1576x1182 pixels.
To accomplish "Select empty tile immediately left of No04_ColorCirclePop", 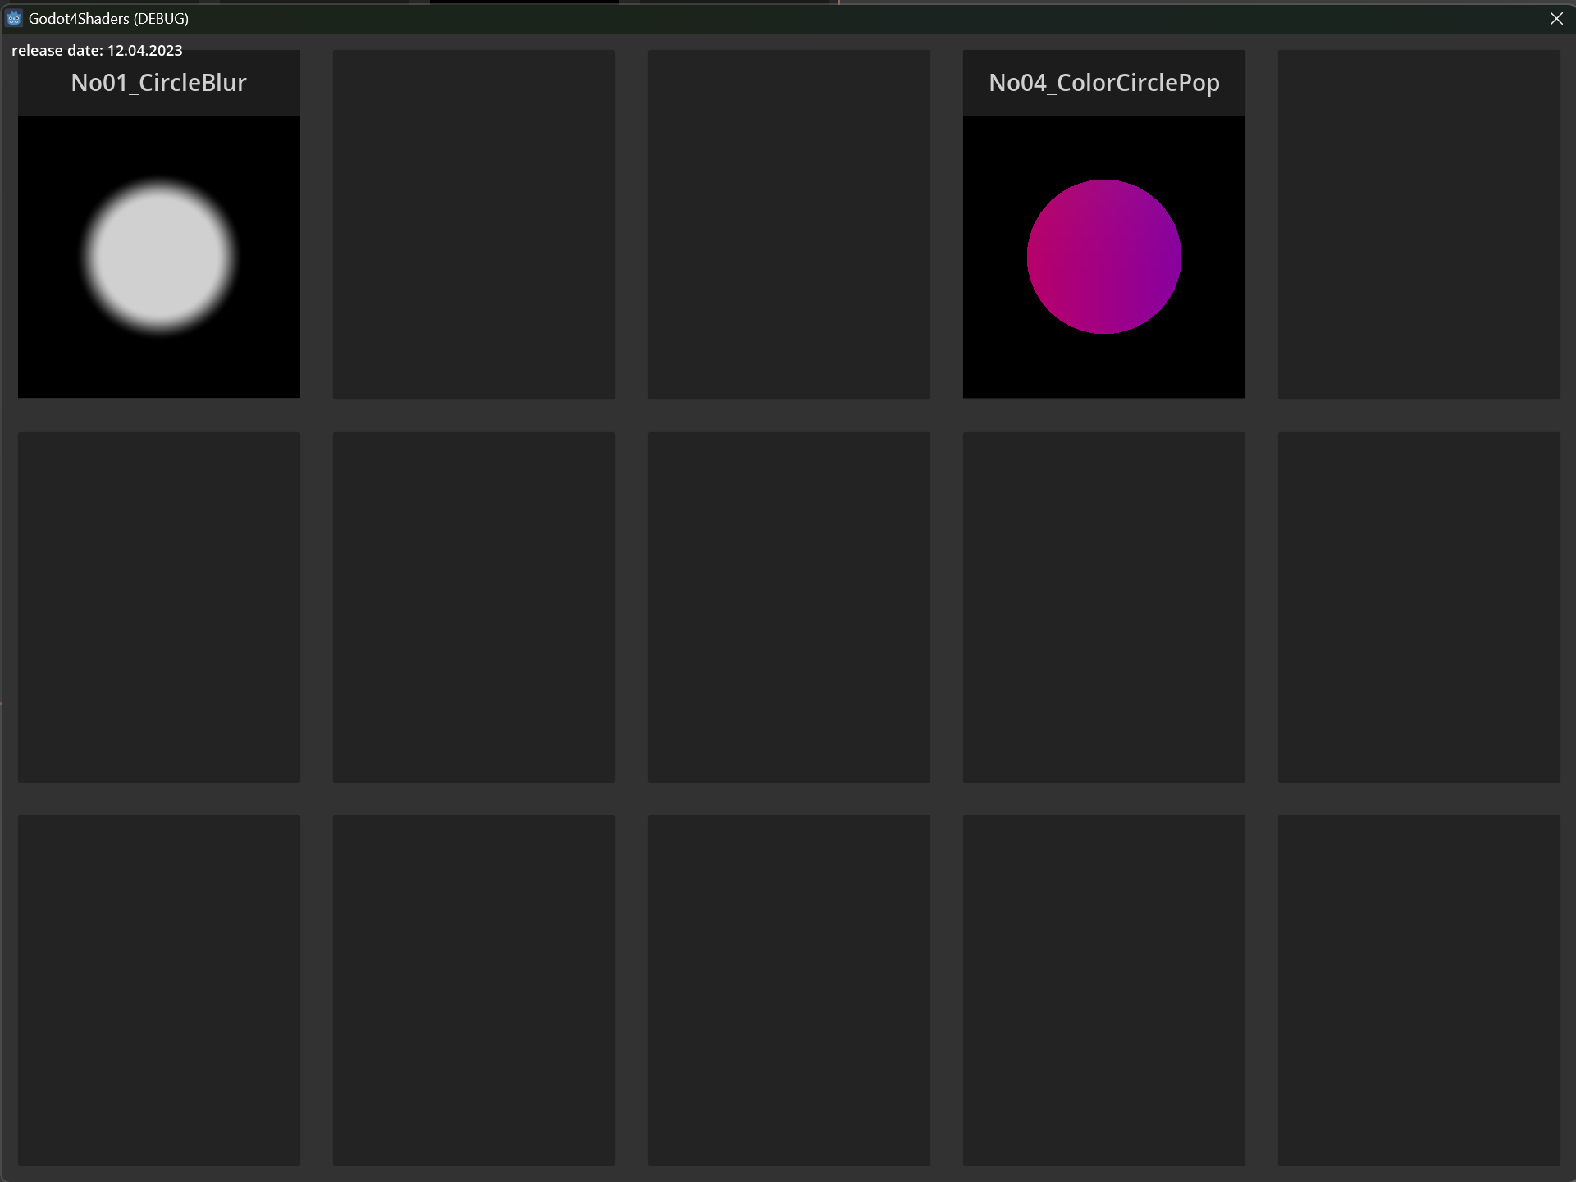I will [x=788, y=224].
